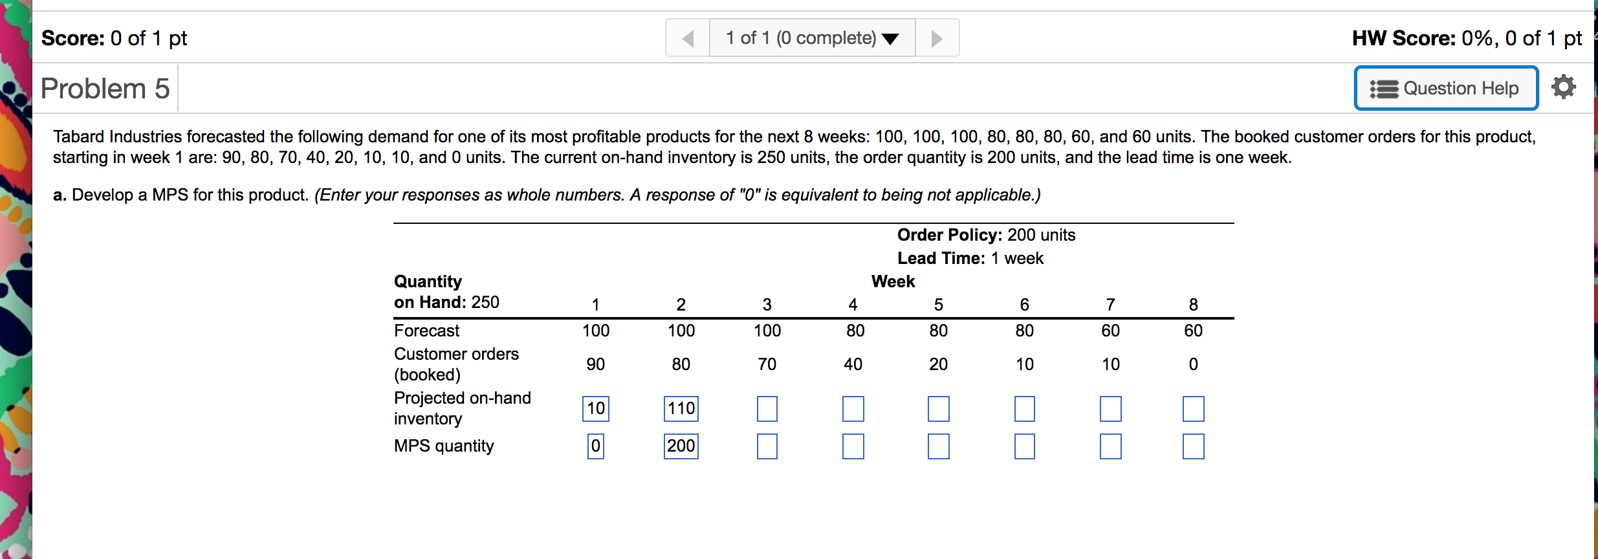Click the empty MPS quantity box for week 8
1598x559 pixels.
[x=1194, y=445]
